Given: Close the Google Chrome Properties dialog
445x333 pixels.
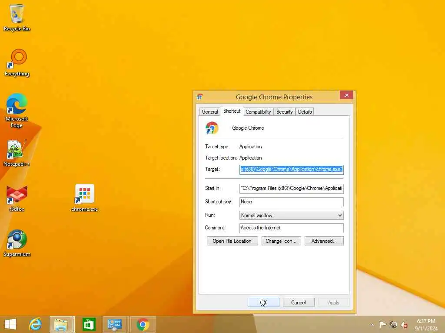Looking at the screenshot, I should point(346,95).
